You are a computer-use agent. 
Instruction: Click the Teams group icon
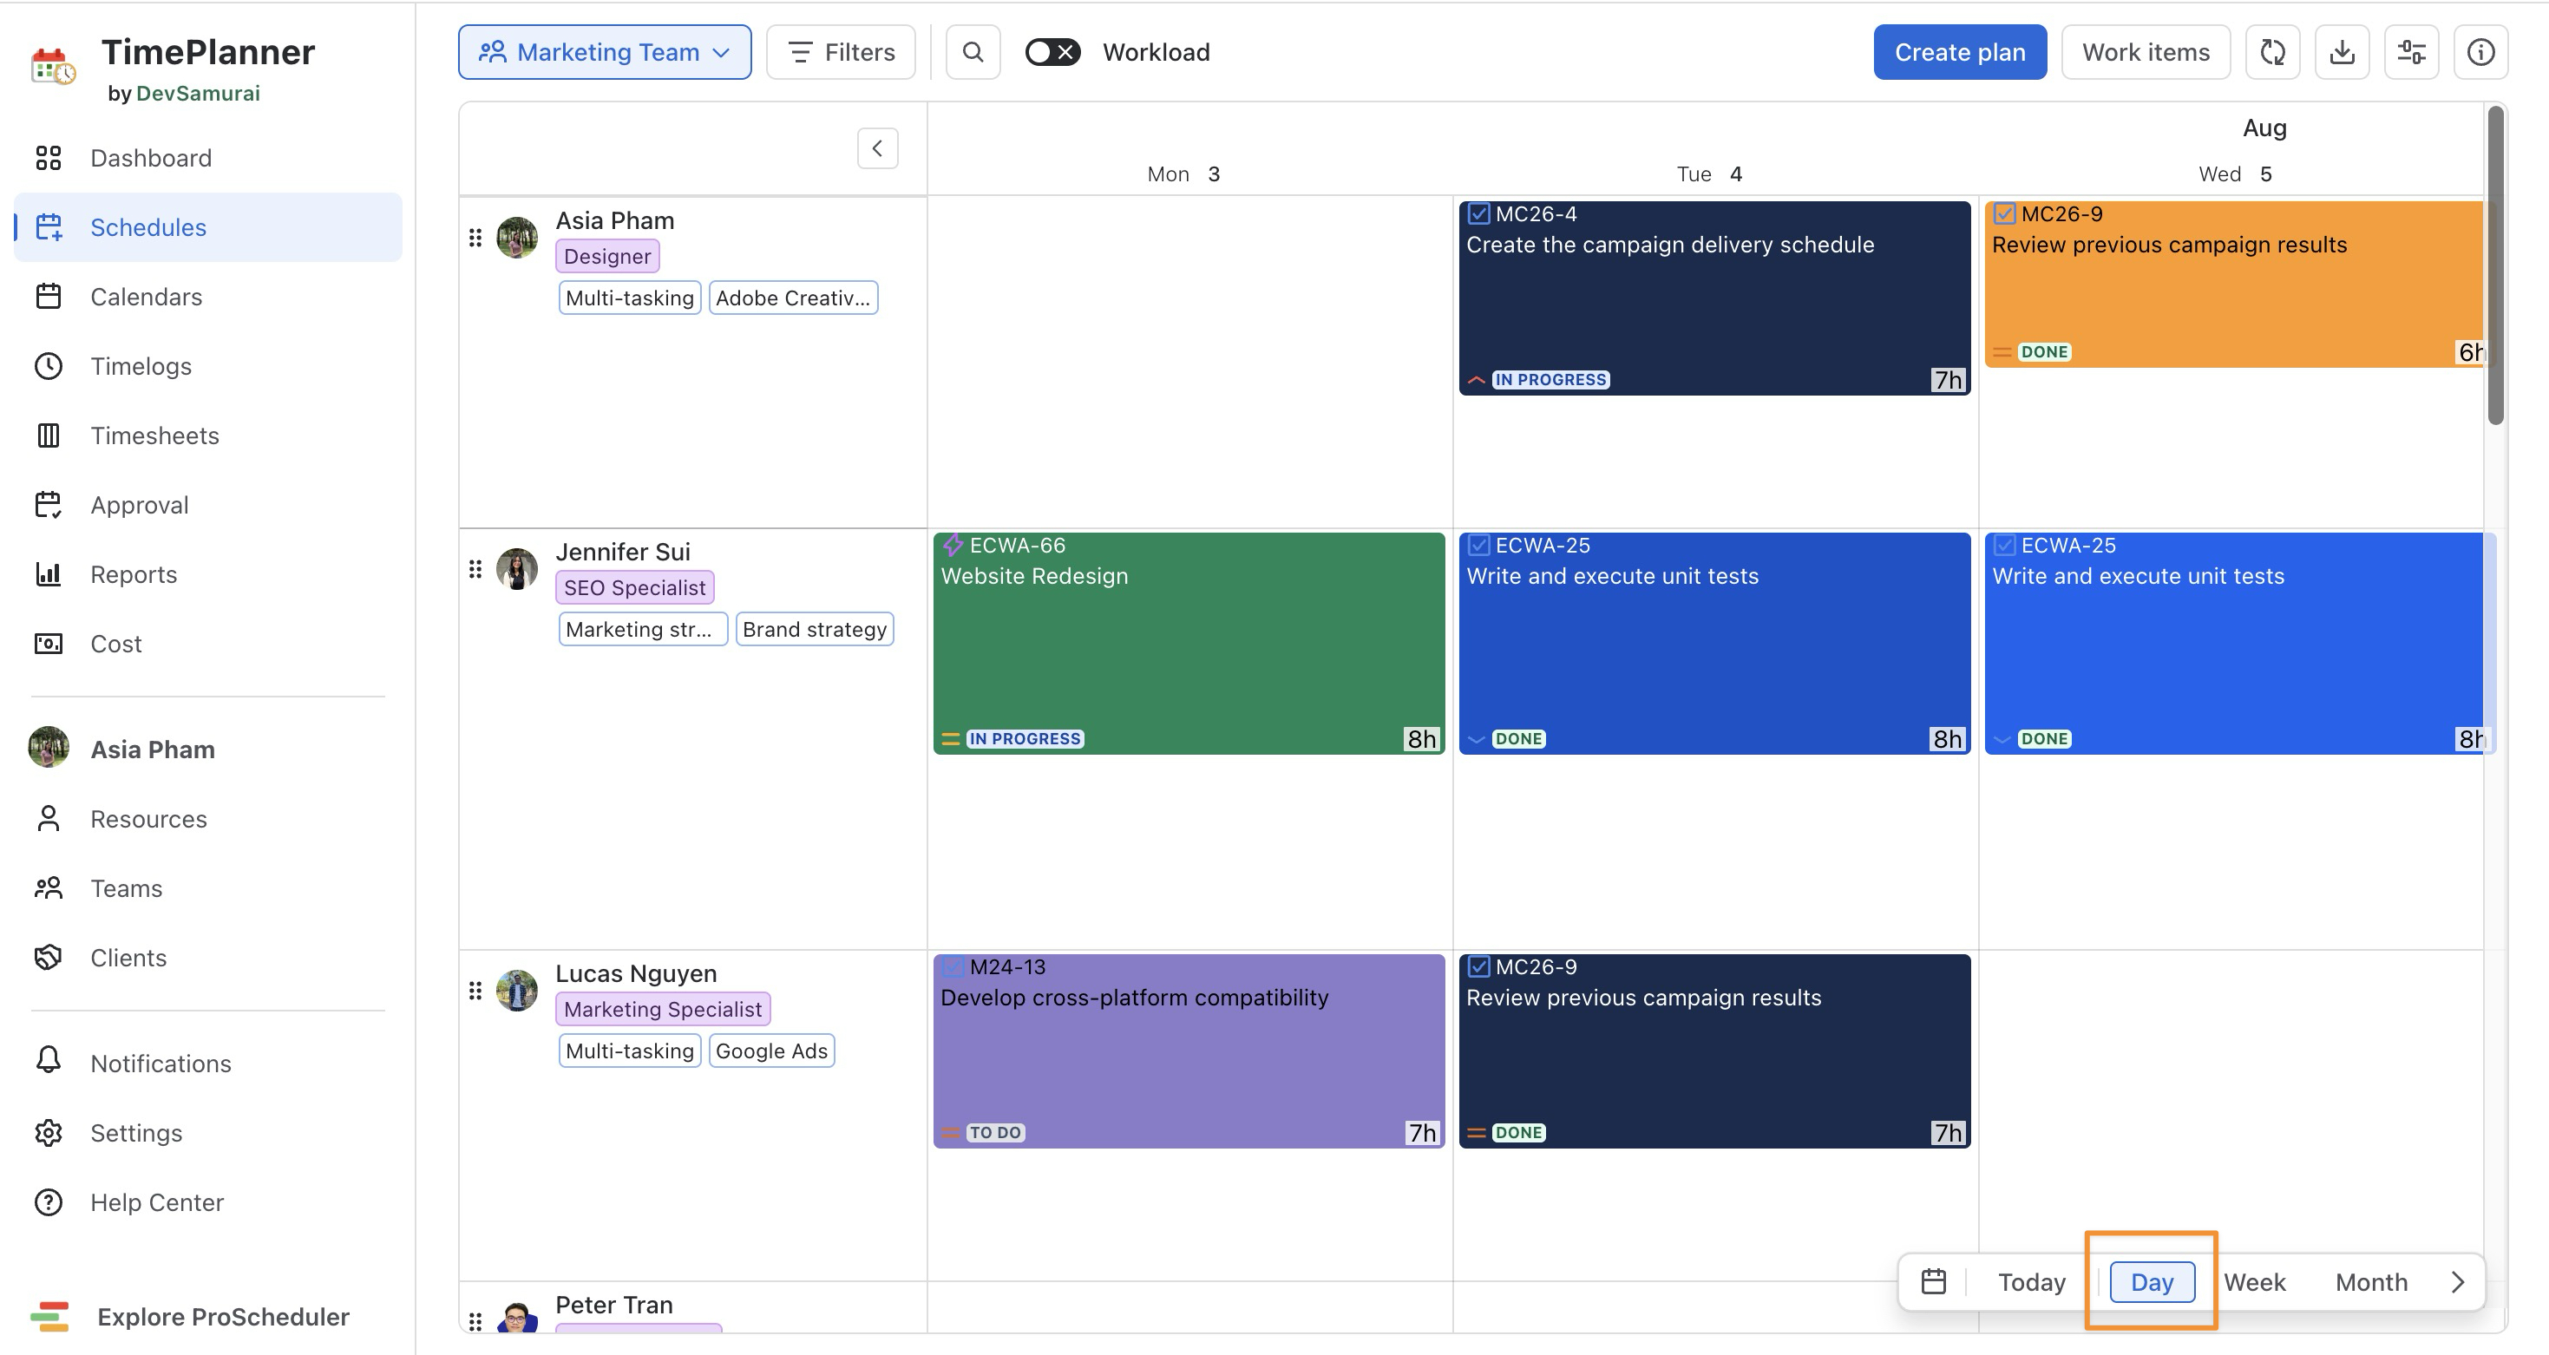pyautogui.click(x=49, y=888)
